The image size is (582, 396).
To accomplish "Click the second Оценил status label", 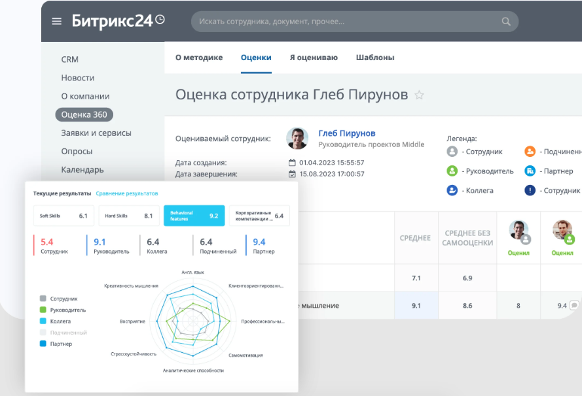I will coord(562,253).
